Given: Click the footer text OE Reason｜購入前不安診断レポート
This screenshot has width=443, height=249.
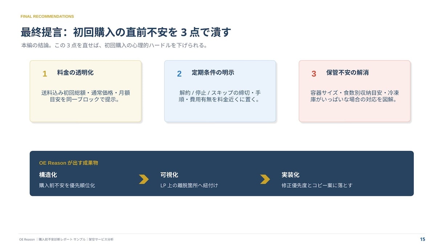Looking at the screenshot, I should tap(66, 240).
